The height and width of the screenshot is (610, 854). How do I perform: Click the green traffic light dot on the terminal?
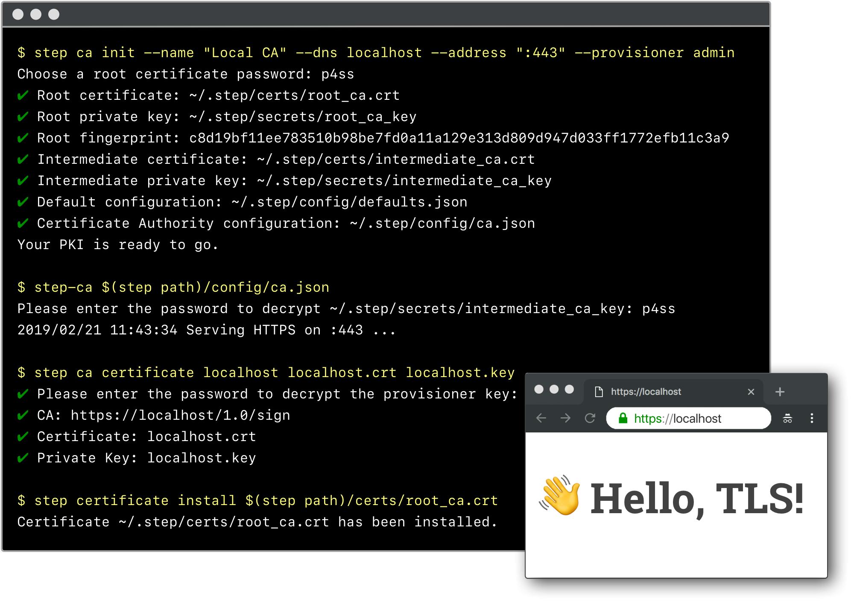point(55,14)
